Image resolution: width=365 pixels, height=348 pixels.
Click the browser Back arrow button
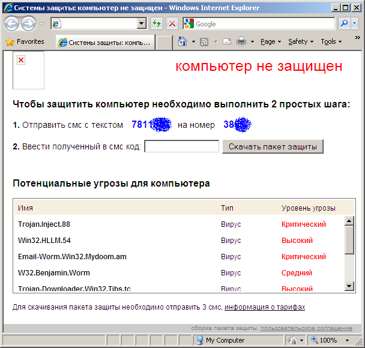tap(11, 24)
